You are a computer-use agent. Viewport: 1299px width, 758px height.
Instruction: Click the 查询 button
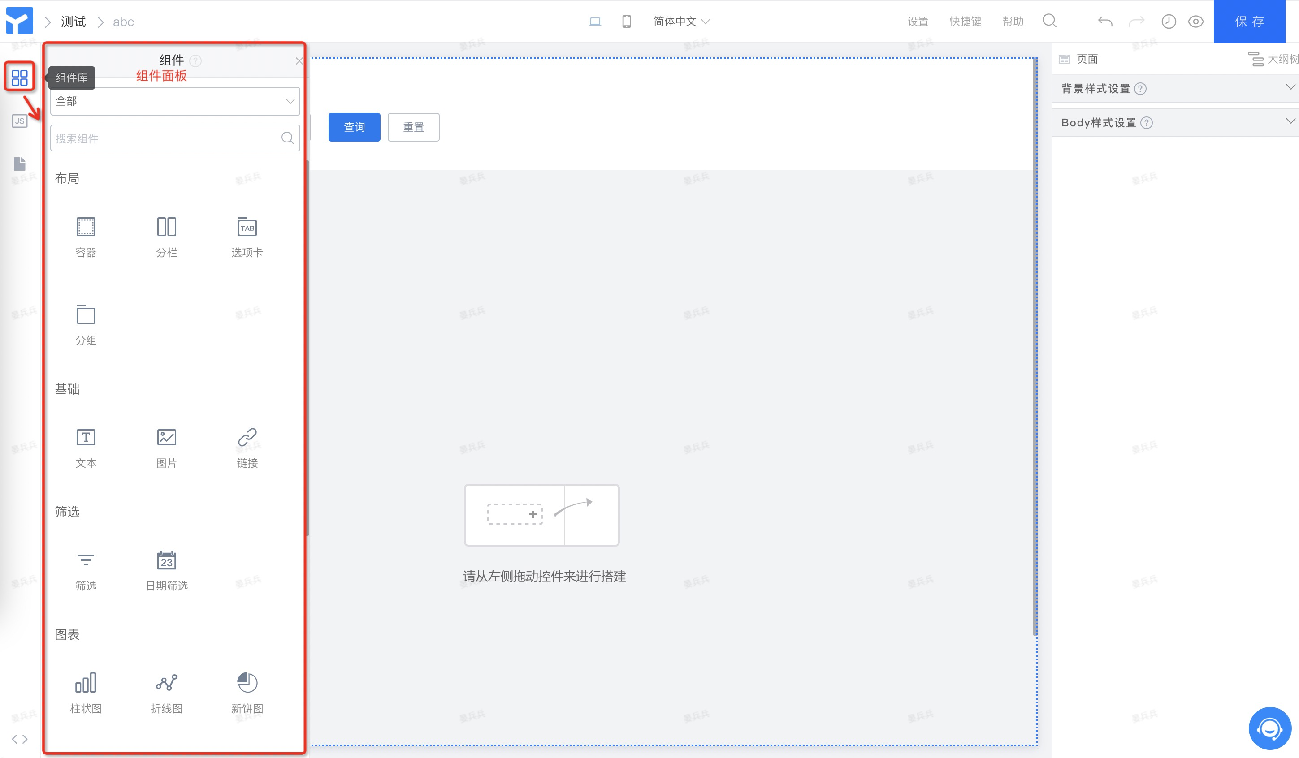(354, 127)
